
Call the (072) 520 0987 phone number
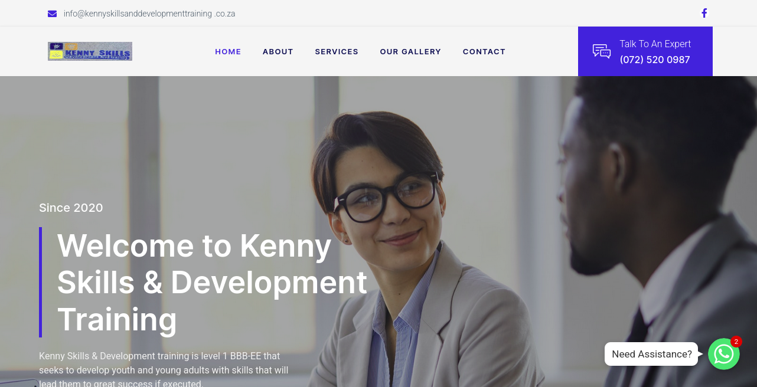[655, 60]
